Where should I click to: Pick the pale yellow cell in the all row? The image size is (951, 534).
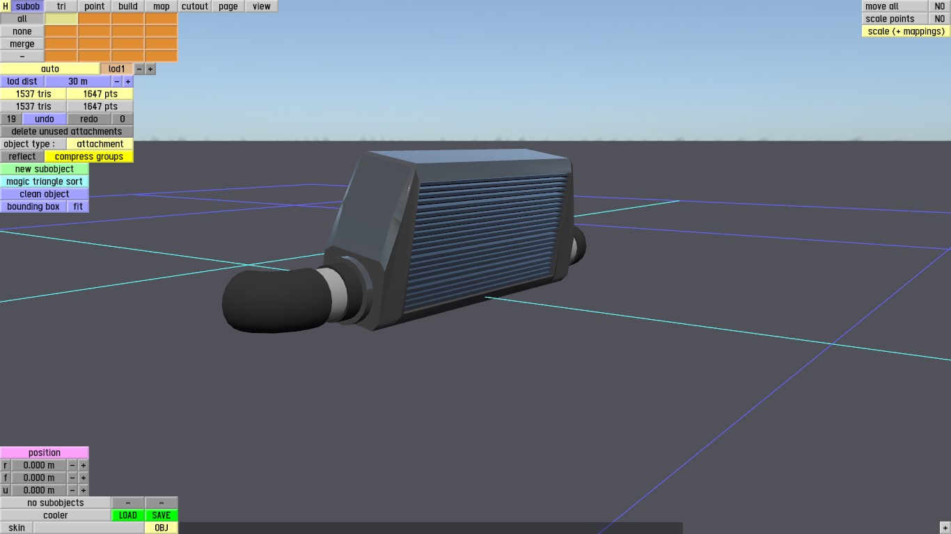tap(61, 19)
